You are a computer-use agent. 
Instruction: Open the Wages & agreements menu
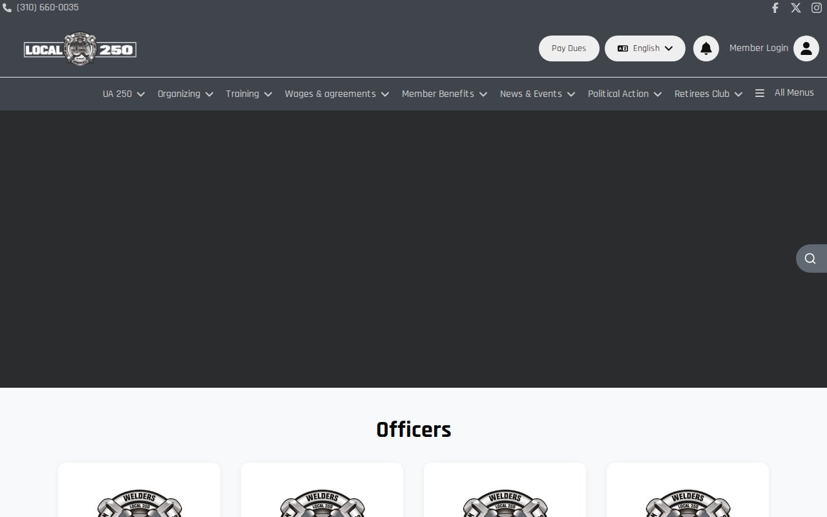337,94
